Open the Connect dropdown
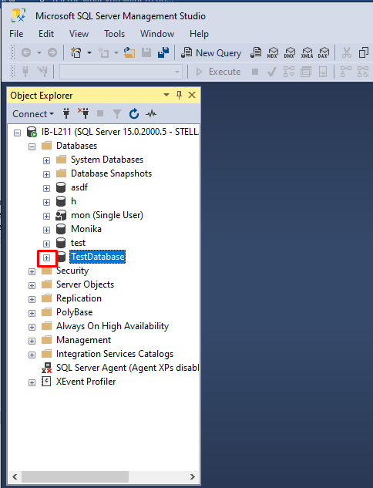 [x=33, y=114]
